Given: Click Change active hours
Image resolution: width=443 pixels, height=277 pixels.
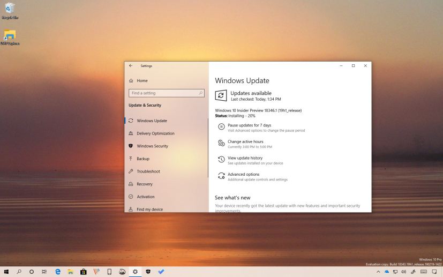Looking at the screenshot, I should [x=245, y=141].
